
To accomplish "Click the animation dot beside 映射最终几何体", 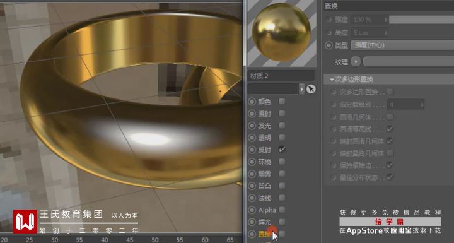I will 334,153.
